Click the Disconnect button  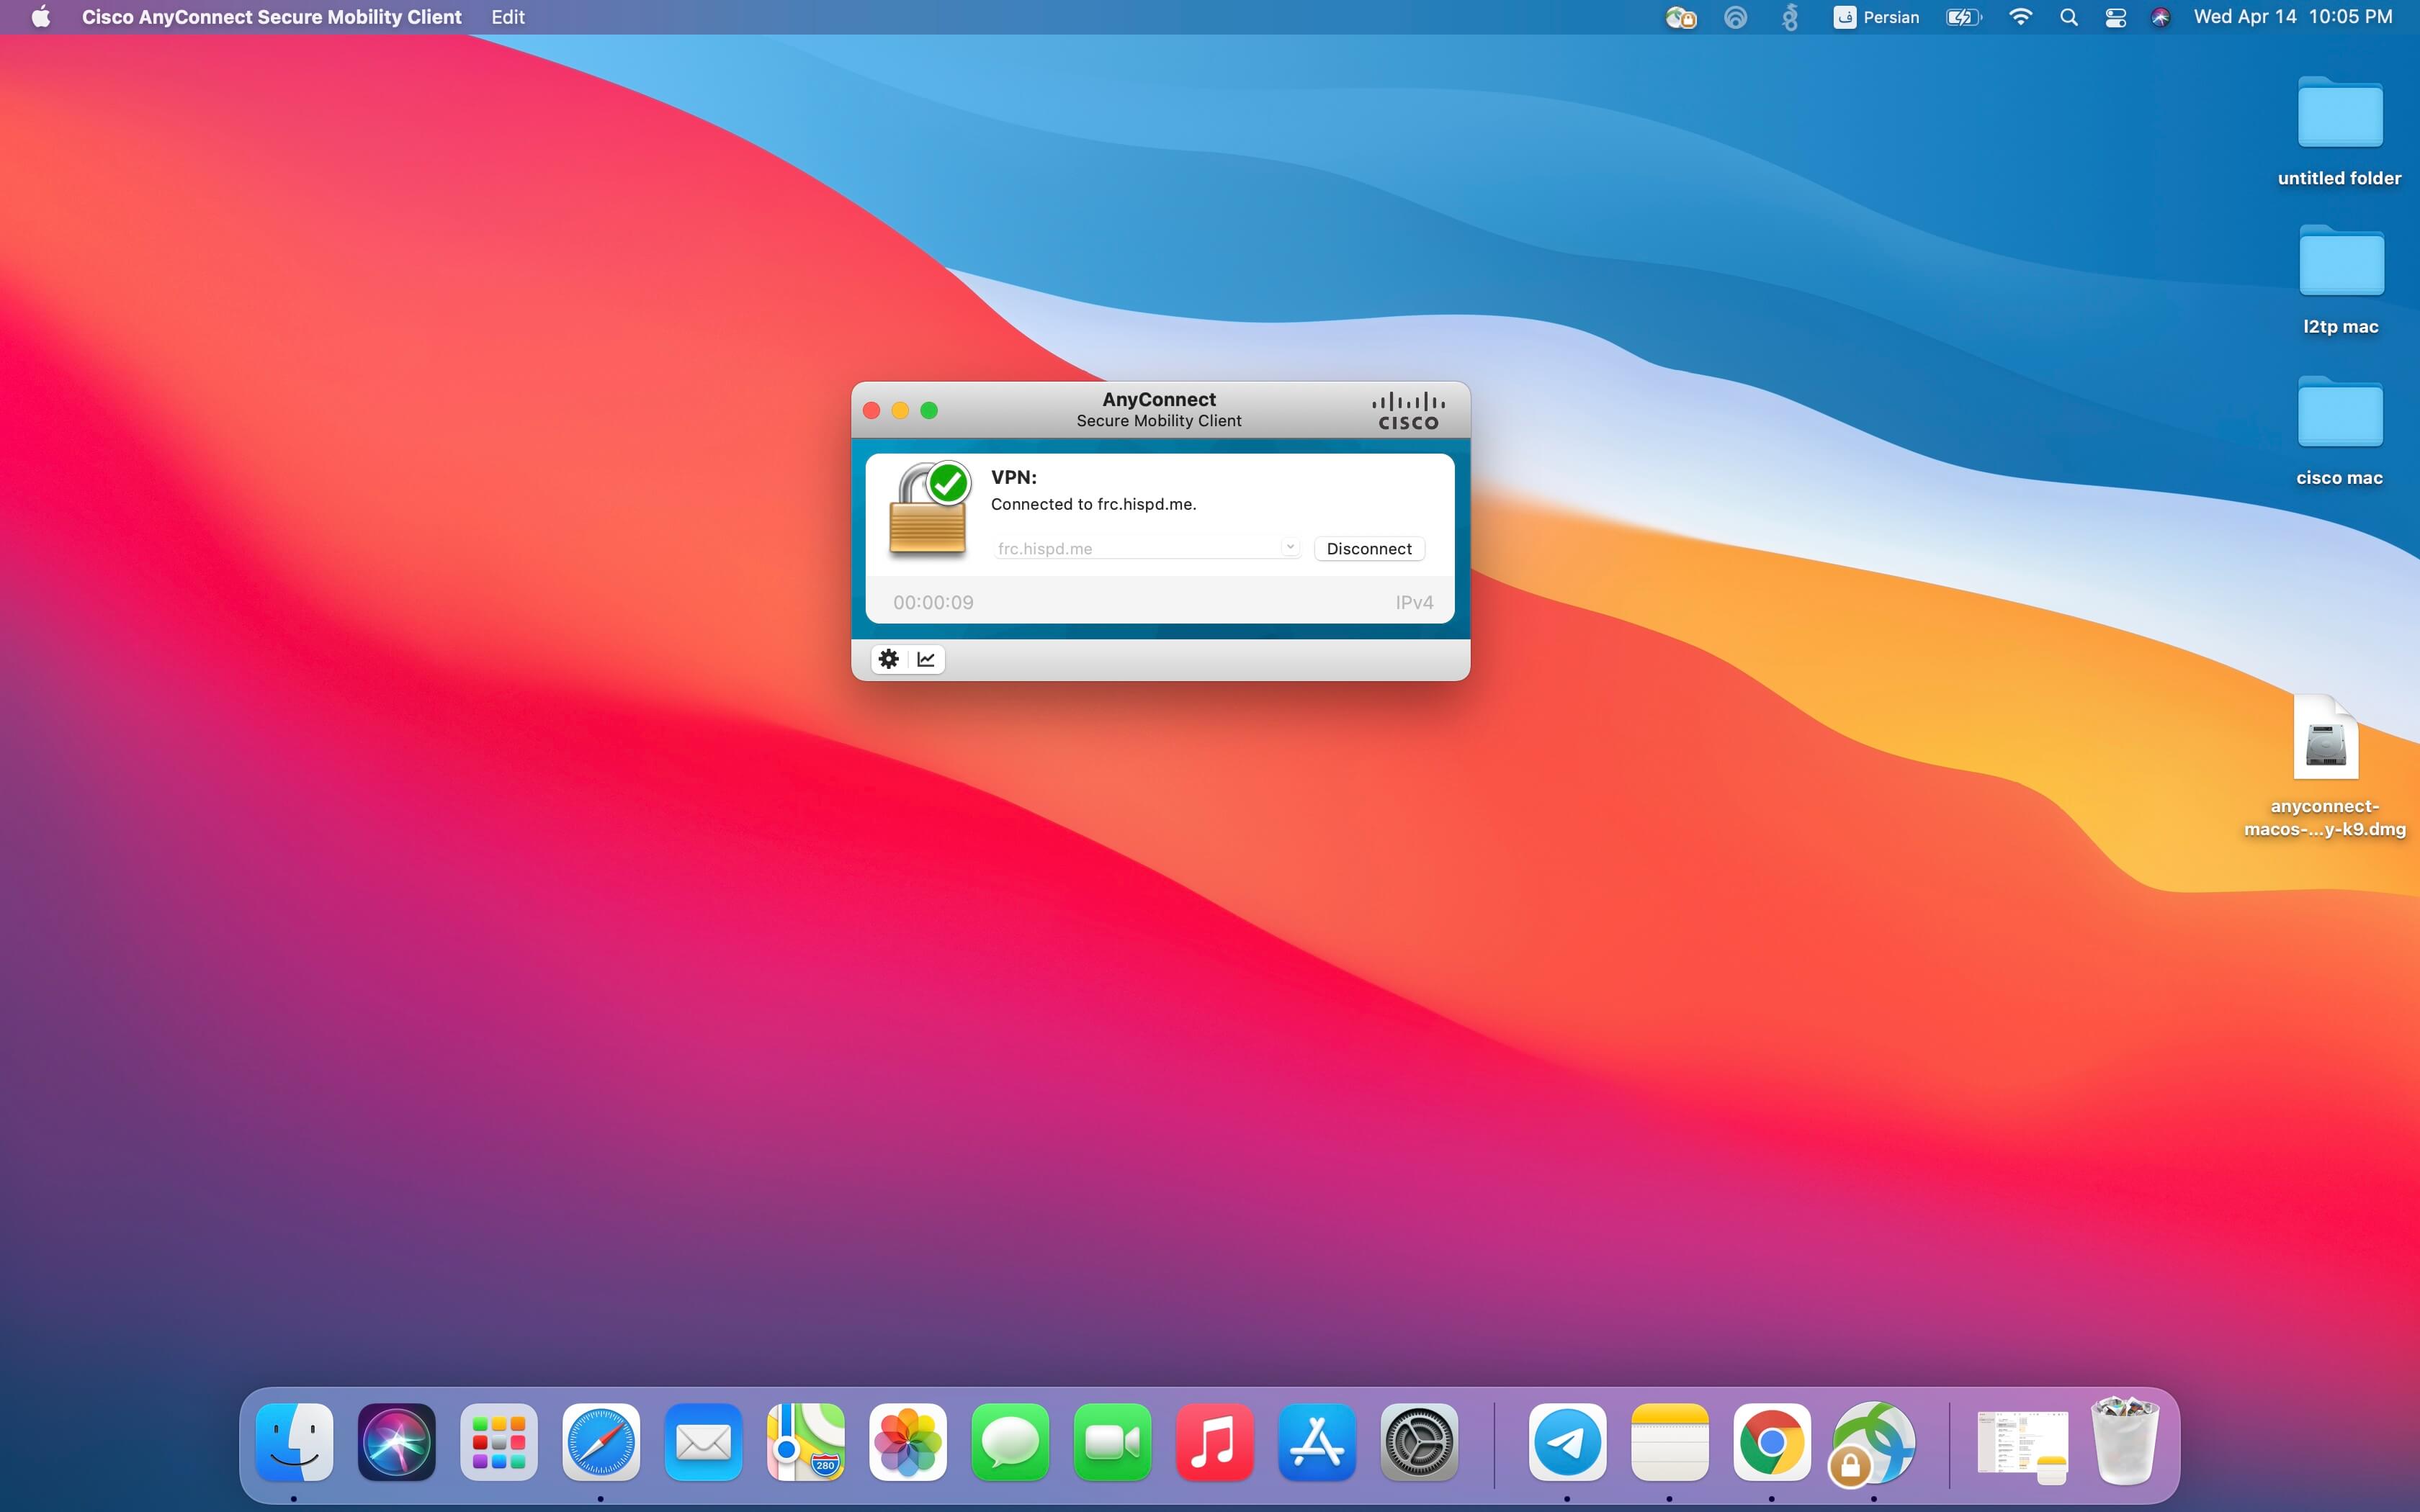pyautogui.click(x=1368, y=549)
